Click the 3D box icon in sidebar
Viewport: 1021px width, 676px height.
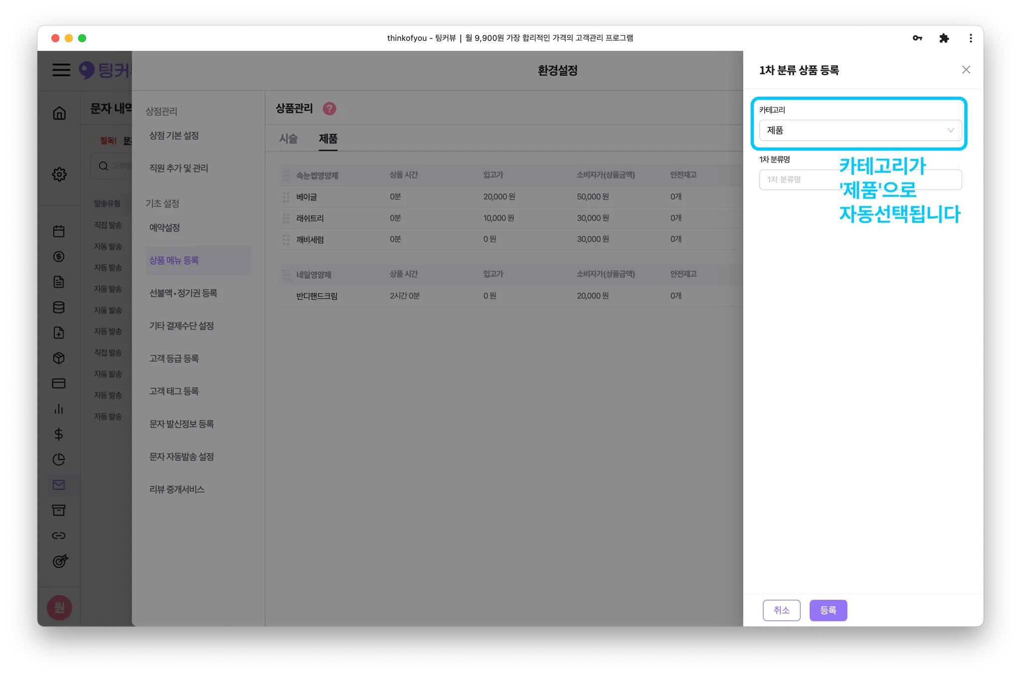[x=59, y=358]
